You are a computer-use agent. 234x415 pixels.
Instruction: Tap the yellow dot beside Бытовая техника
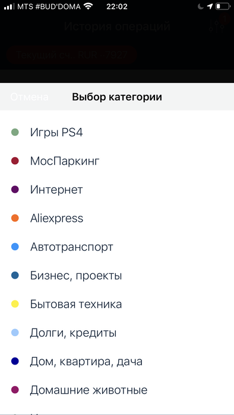pos(15,304)
